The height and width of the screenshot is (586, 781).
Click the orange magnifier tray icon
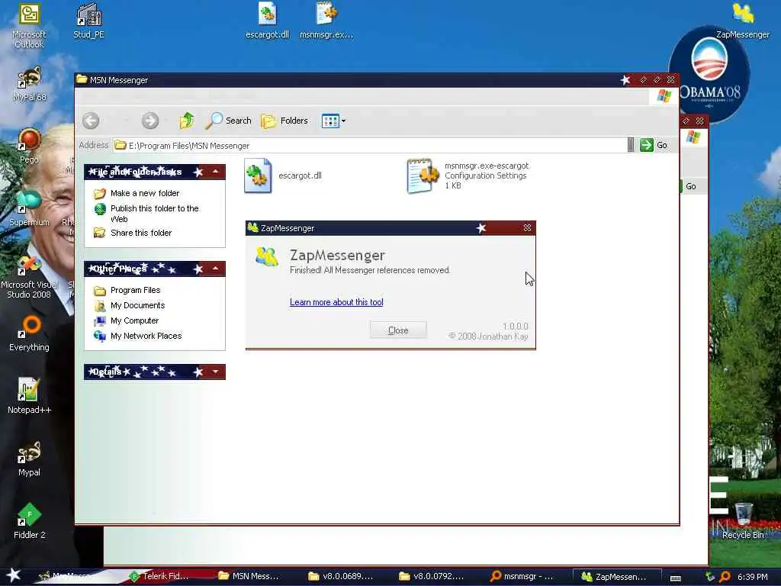coord(725,577)
